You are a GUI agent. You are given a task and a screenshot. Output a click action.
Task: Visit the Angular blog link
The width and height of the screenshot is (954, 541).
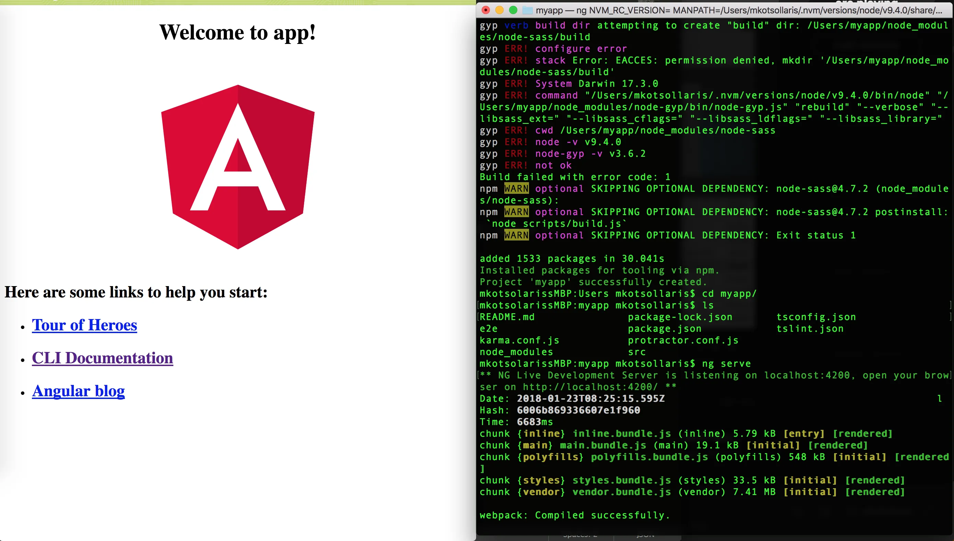click(79, 391)
